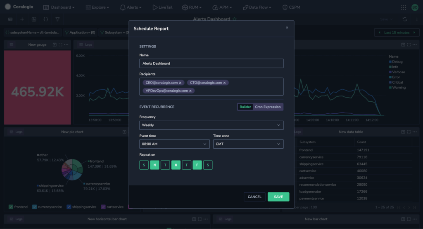The height and width of the screenshot is (229, 423).
Task: Click the dashboard refresh icon
Action: [x=405, y=19]
